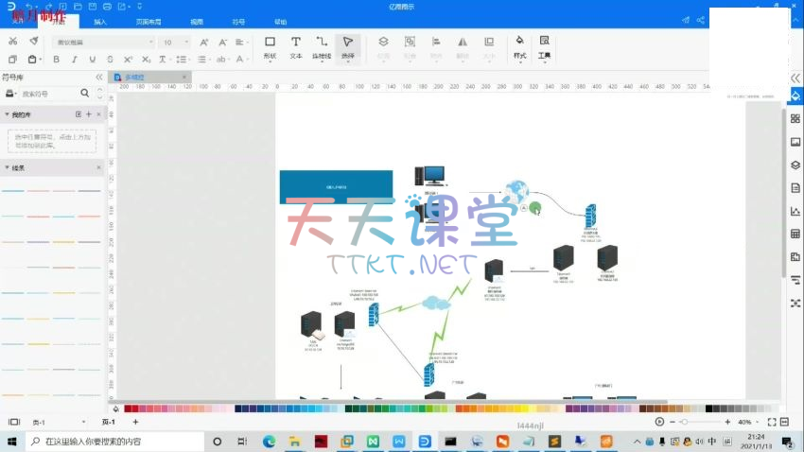Add a new page with plus button
The height and width of the screenshot is (452, 804).
135,422
